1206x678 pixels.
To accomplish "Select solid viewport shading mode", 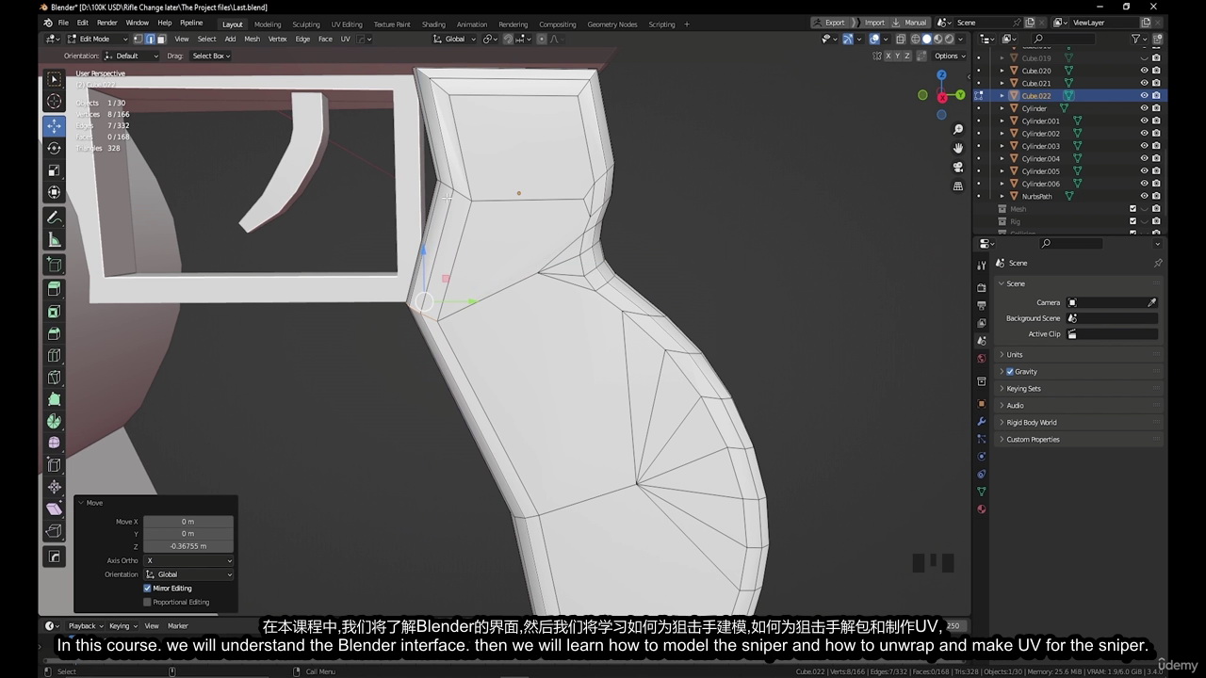I will [926, 39].
